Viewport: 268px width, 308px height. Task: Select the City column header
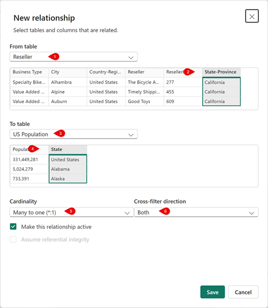pyautogui.click(x=67, y=72)
